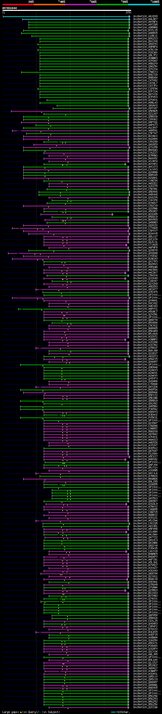Image resolution: width=162 pixels, height=714 pixels.
Task: Select label UniRef100_C9PKF2
Action: (x=145, y=626)
